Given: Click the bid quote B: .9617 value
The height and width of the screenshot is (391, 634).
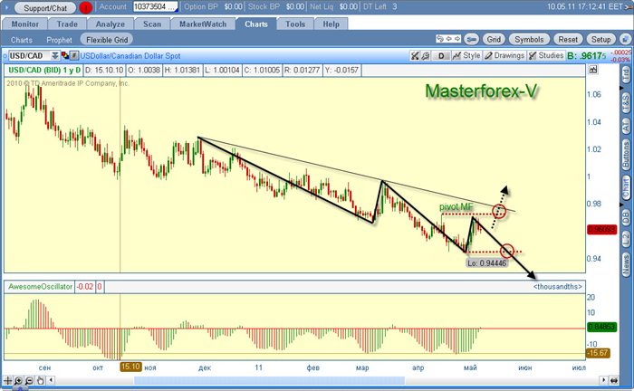Looking at the screenshot, I should coord(586,56).
